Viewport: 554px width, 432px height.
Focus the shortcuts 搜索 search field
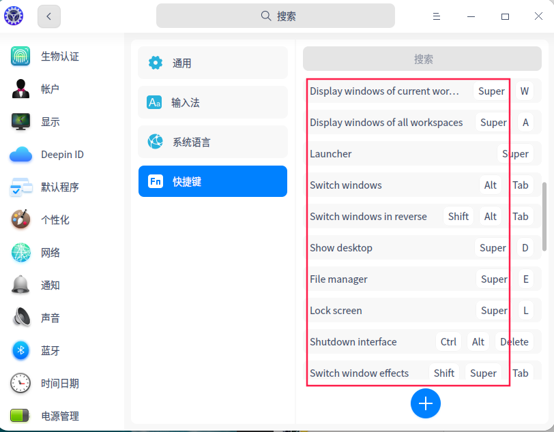coord(422,59)
